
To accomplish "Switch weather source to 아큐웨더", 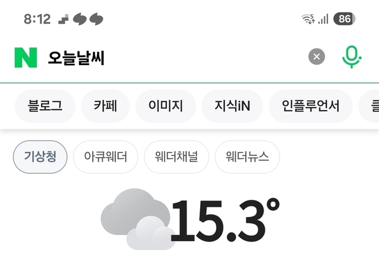I will tap(105, 157).
